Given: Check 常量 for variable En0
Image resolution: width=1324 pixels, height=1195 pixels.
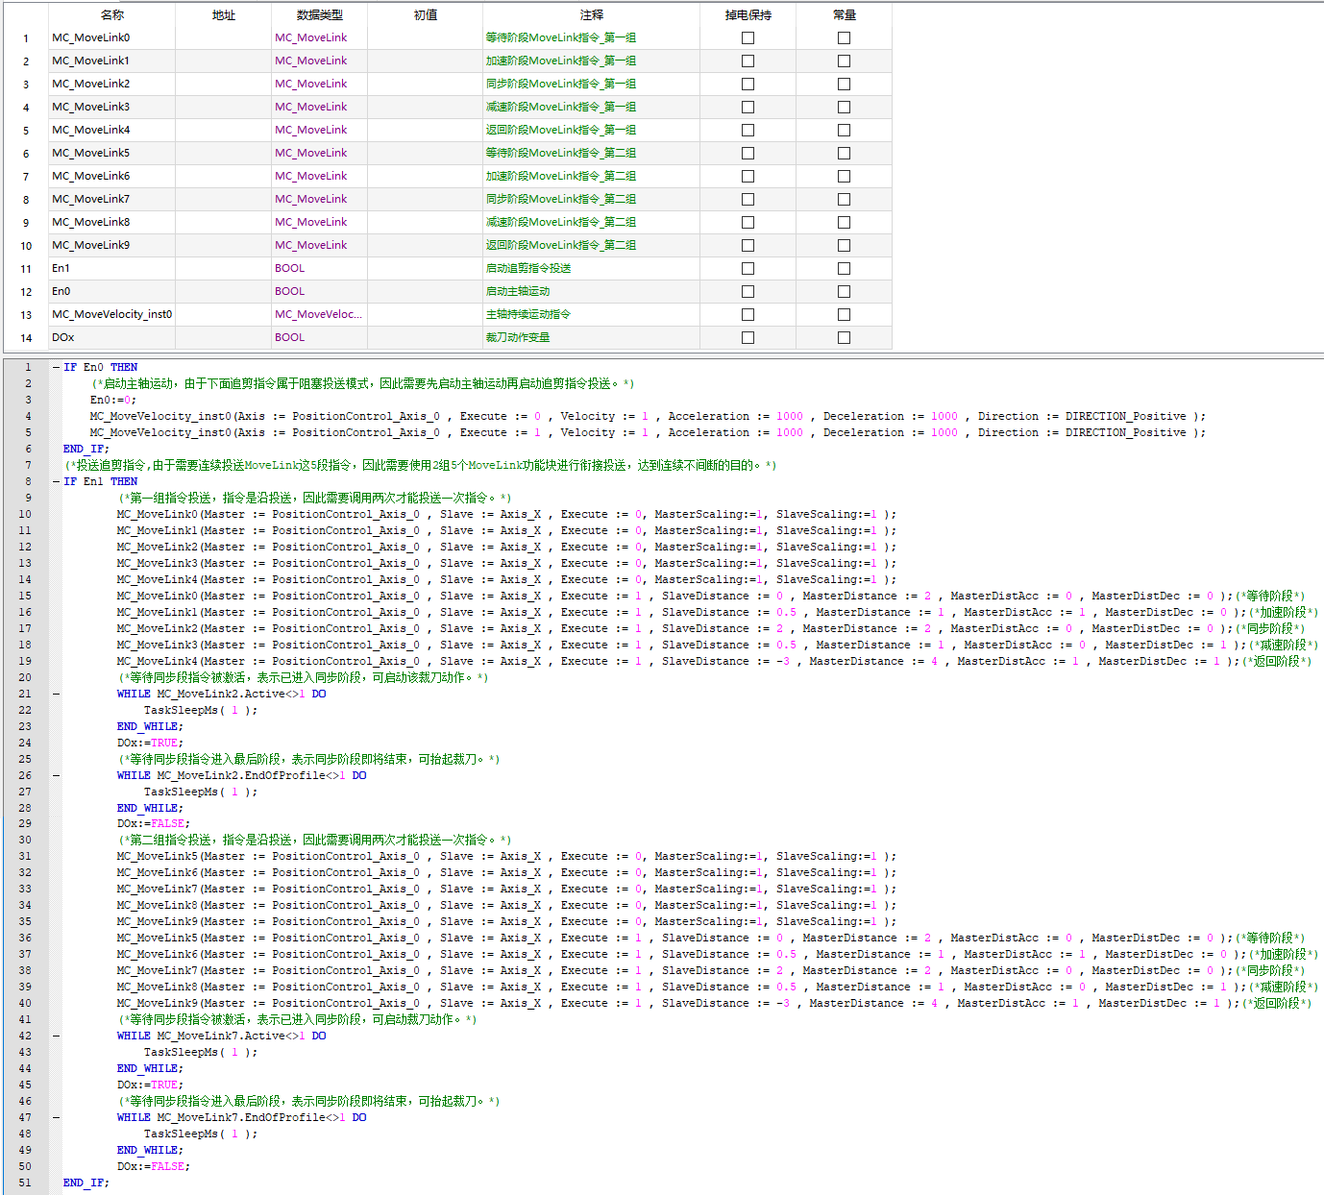Looking at the screenshot, I should [844, 292].
